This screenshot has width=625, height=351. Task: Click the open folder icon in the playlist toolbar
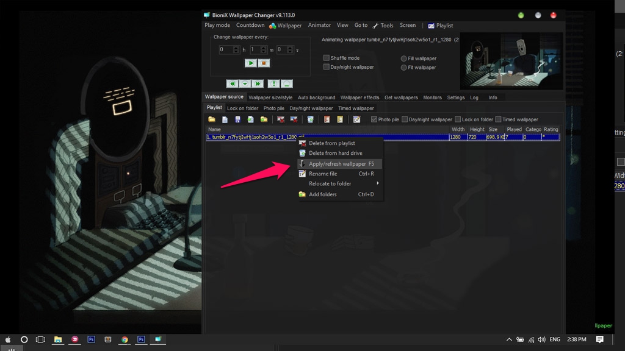tap(212, 119)
